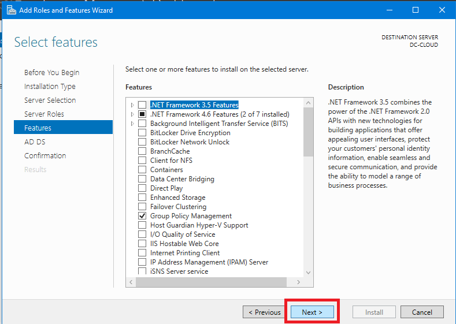456x324 pixels.
Task: Click the features list scroll up arrow
Action: tap(308, 103)
